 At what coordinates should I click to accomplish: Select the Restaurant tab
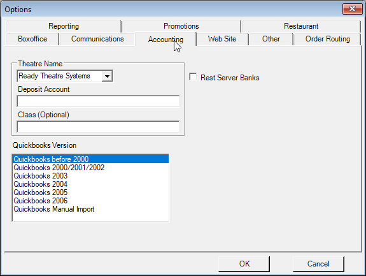(x=301, y=26)
